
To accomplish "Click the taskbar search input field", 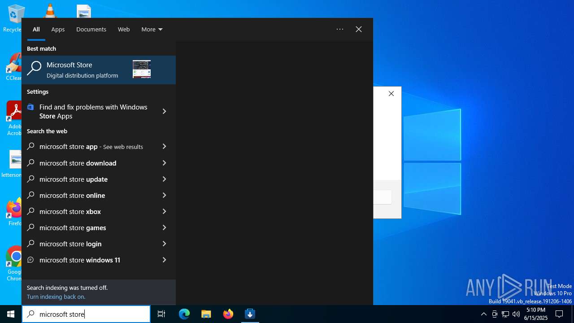I will coord(86,314).
